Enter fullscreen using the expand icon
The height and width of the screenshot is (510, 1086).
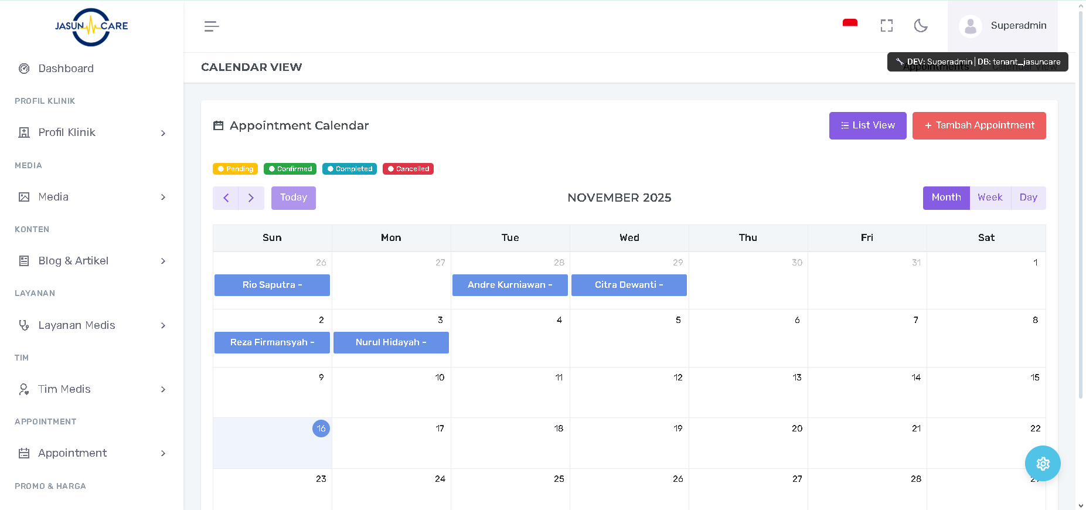[886, 26]
